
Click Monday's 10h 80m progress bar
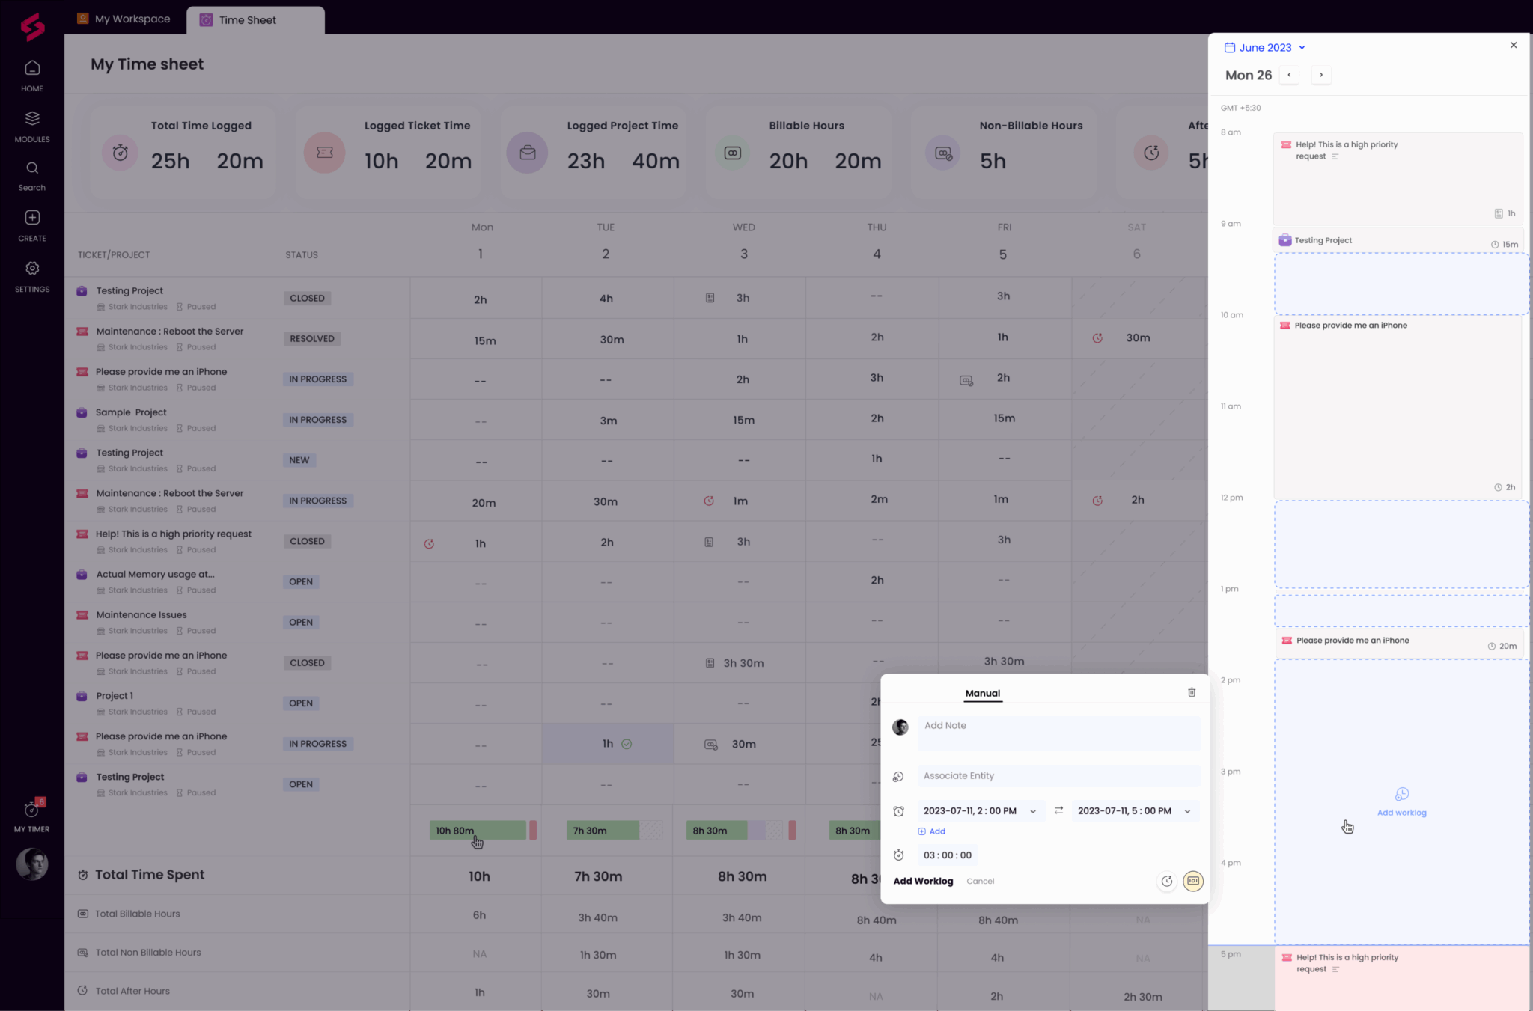(478, 830)
